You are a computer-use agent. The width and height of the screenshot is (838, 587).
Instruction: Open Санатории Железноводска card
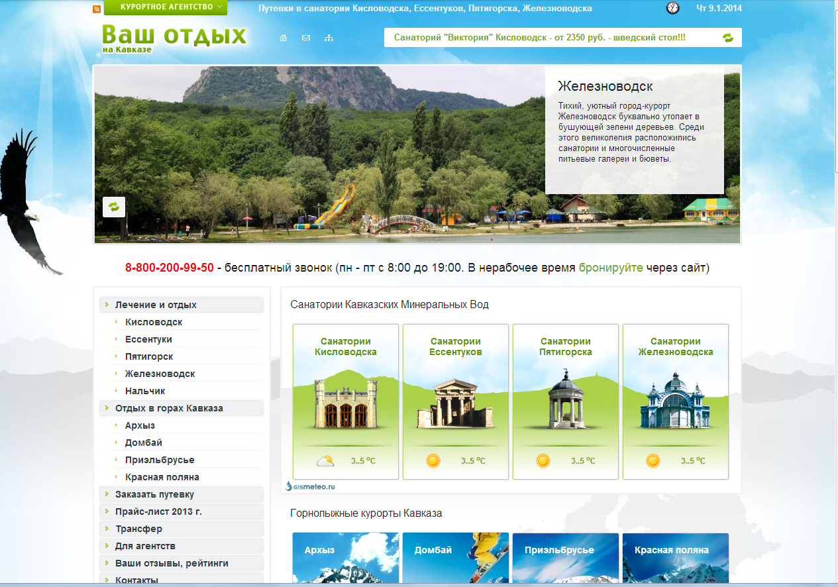click(676, 401)
